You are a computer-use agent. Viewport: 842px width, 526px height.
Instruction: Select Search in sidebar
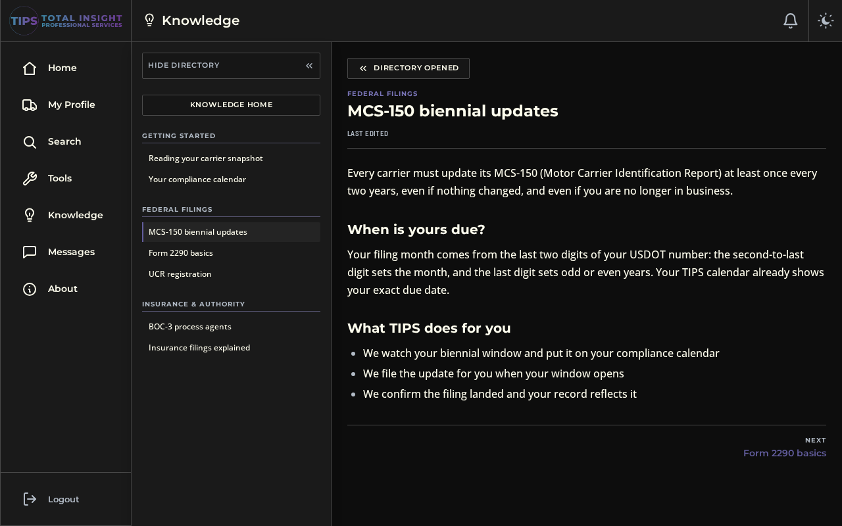point(64,141)
